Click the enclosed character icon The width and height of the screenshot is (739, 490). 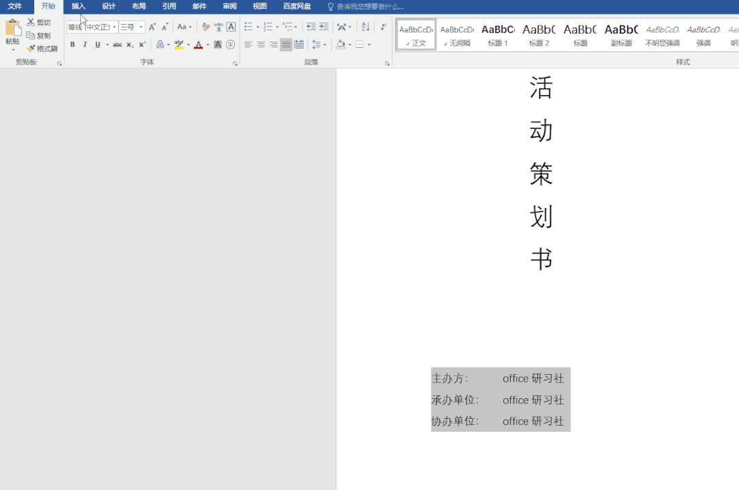click(230, 45)
